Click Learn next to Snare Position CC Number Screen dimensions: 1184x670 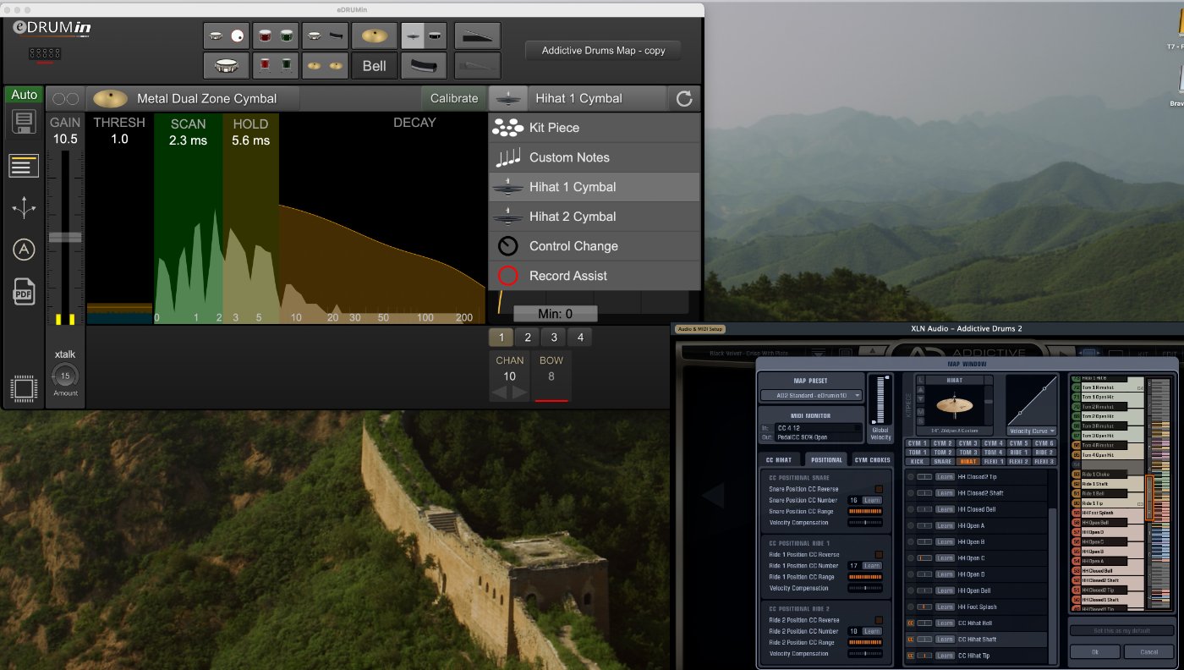872,500
